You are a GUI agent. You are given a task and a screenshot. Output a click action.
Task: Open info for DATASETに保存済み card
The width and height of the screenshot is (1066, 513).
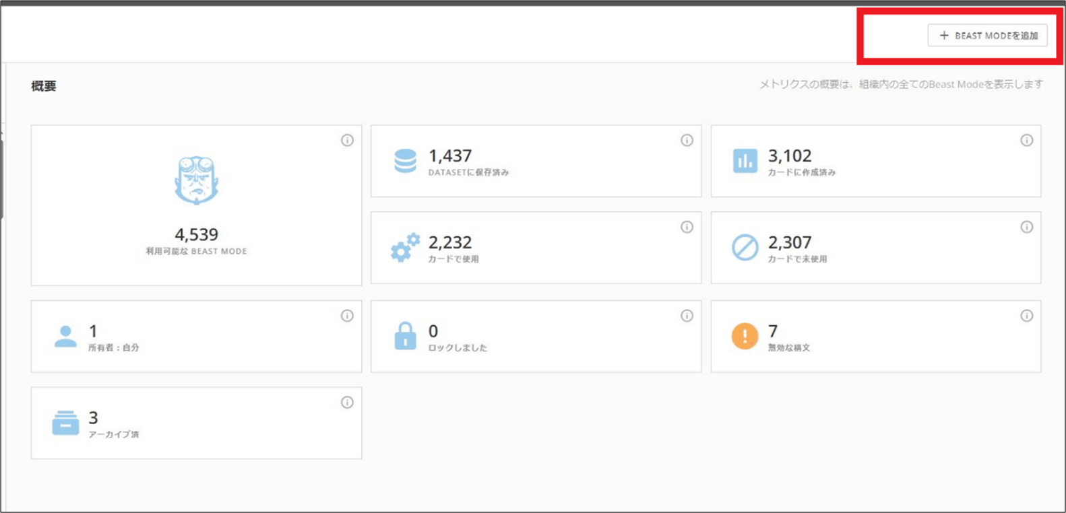pyautogui.click(x=687, y=140)
